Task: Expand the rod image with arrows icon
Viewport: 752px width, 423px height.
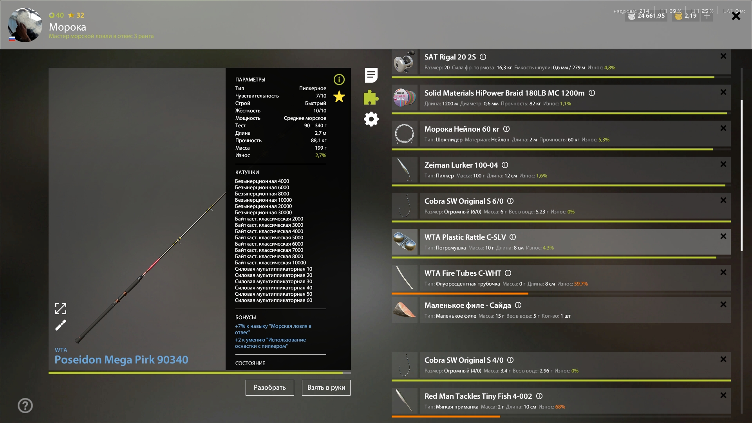Action: [61, 309]
